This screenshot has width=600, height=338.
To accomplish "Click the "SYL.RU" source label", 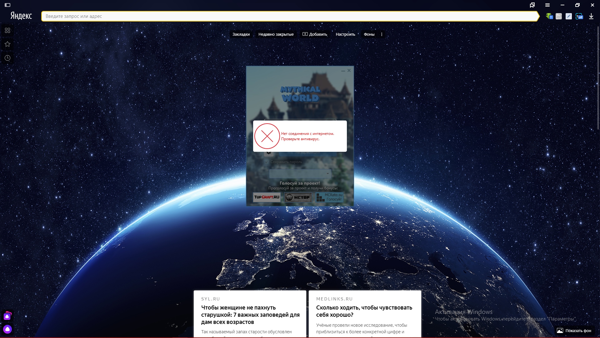I will pyautogui.click(x=211, y=299).
